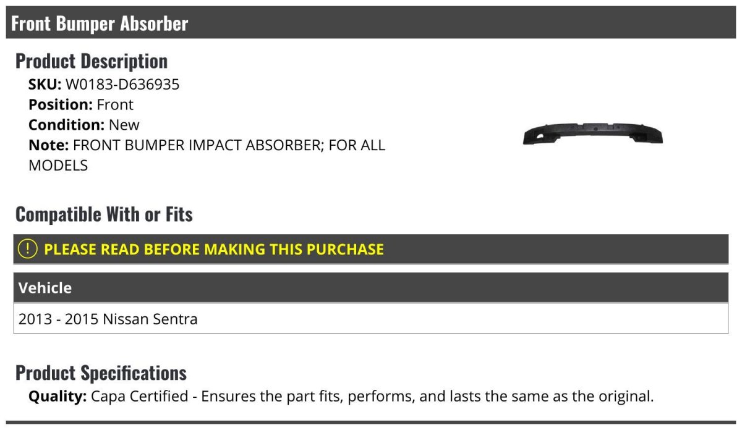Click the Vehicle table header
Screen dimensions: 742x430
click(x=371, y=288)
